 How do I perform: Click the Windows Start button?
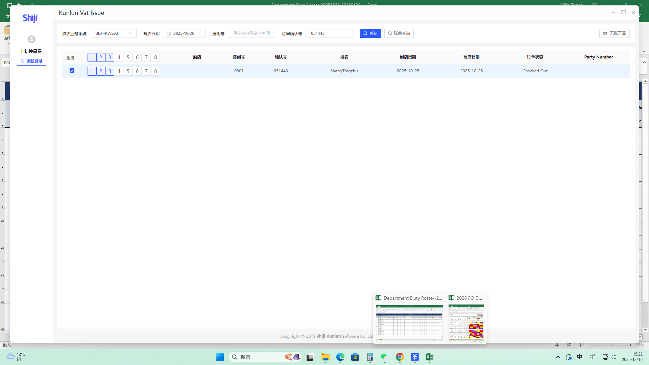click(x=220, y=357)
